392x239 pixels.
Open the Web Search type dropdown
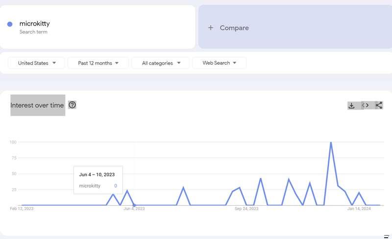(x=219, y=63)
